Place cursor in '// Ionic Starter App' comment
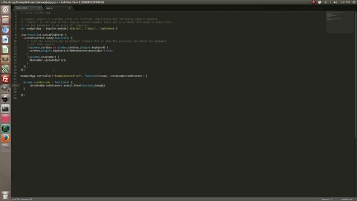The image size is (357, 201). (x=35, y=13)
